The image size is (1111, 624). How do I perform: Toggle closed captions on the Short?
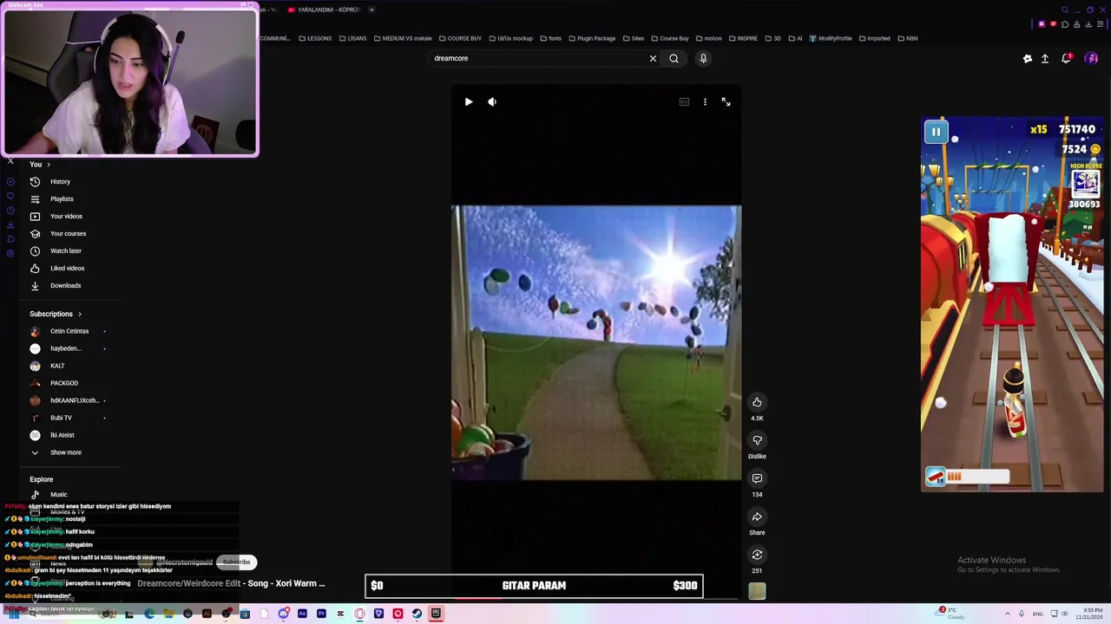click(684, 102)
